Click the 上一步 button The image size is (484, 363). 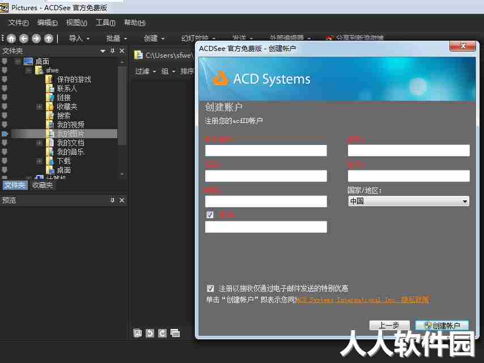389,326
